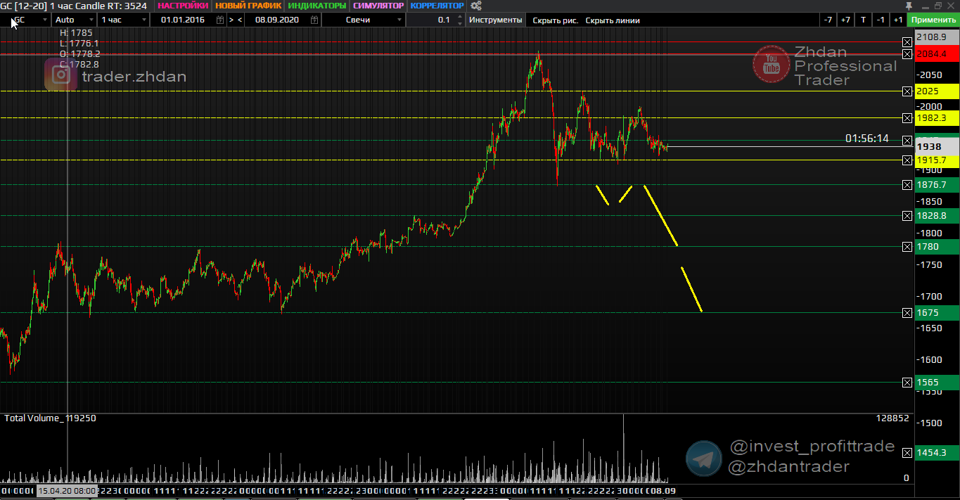Remove the 2108.9 level line

(x=907, y=41)
